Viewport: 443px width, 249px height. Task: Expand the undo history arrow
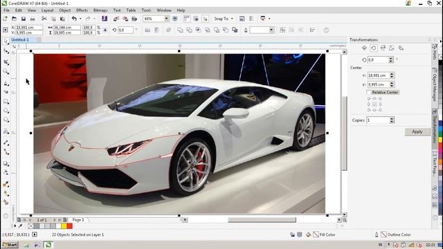[80, 19]
